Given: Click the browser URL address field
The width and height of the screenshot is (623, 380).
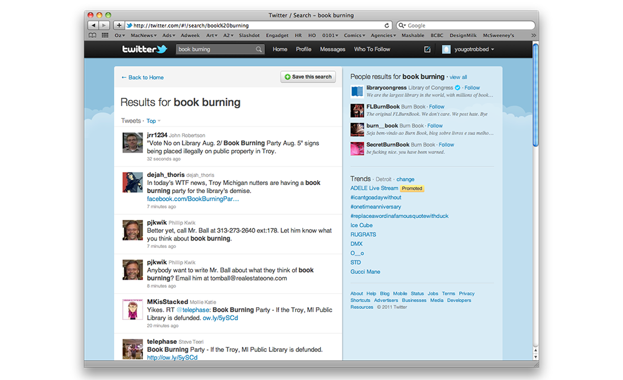Looking at the screenshot, I should click(x=257, y=26).
